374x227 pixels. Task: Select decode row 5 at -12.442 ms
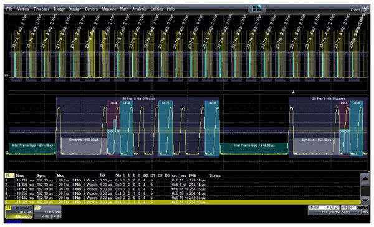[183, 198]
